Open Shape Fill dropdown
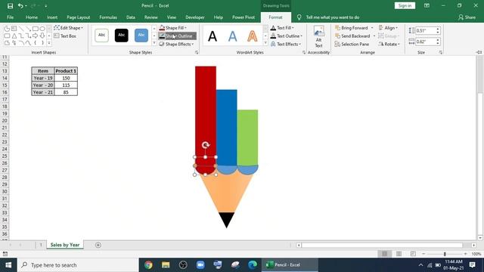This screenshot has height=272, width=484. click(x=173, y=28)
